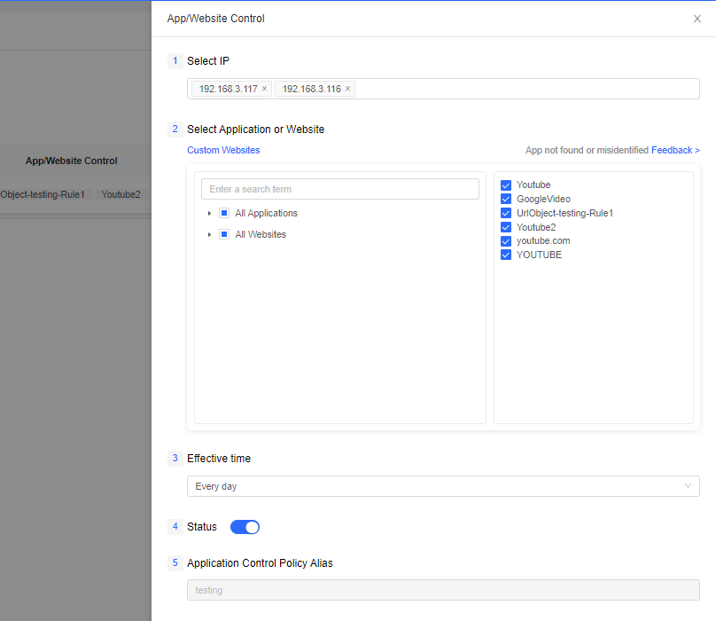Uncheck the uppercase YOUTUBE checkbox
This screenshot has width=716, height=621.
pos(506,255)
